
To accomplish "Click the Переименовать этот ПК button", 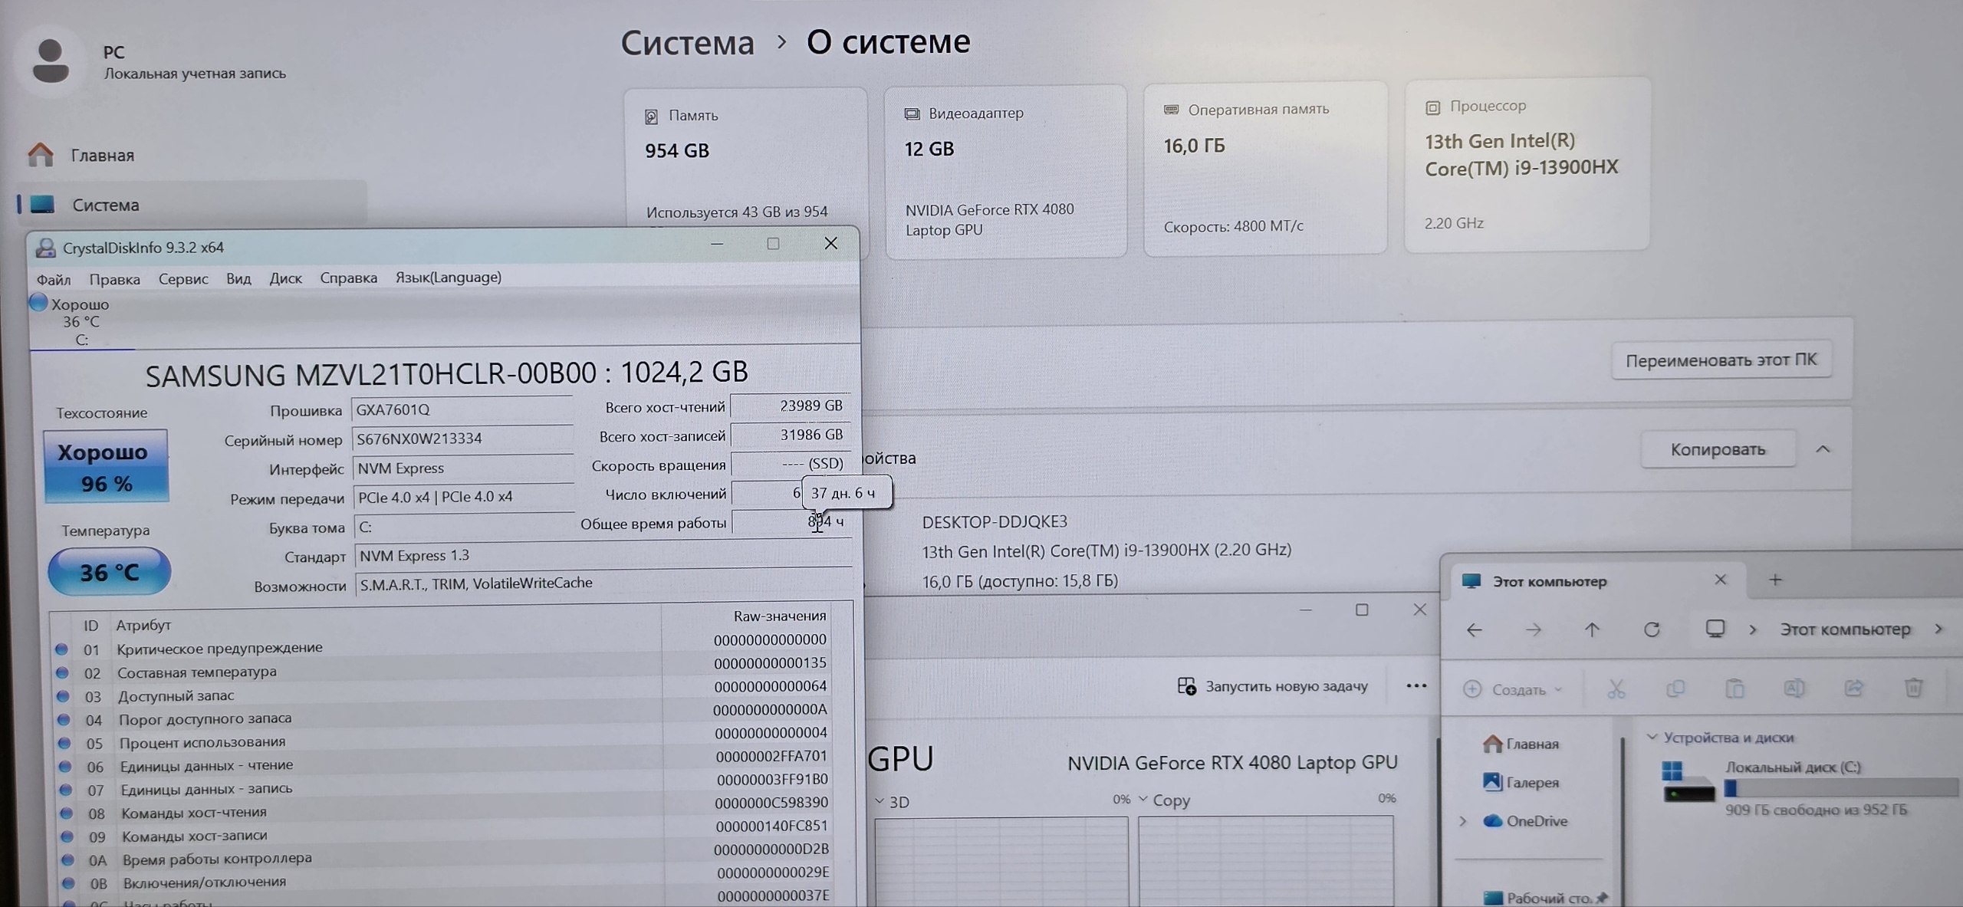I will coord(1721,360).
